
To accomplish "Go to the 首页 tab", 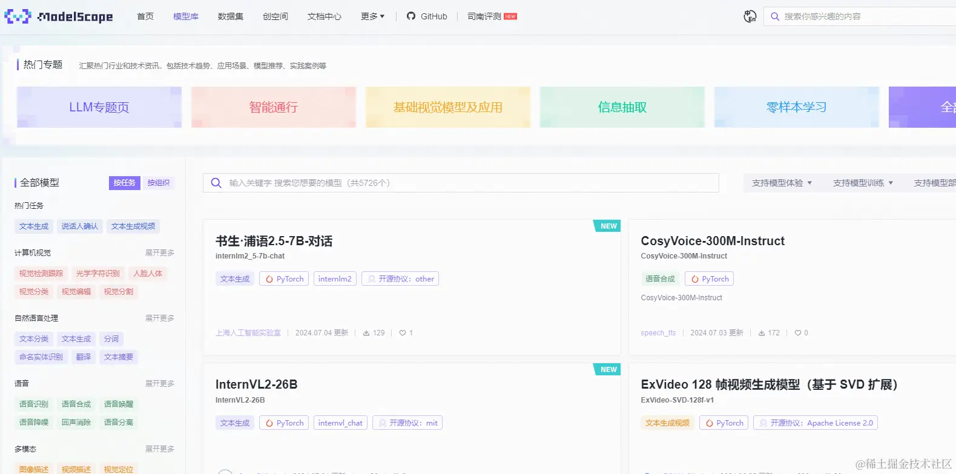I will click(145, 16).
